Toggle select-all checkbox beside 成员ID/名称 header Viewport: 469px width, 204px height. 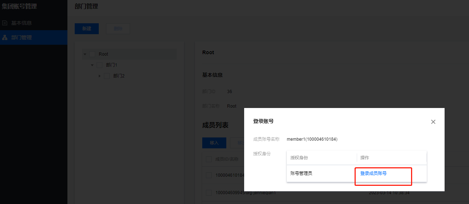click(209, 159)
